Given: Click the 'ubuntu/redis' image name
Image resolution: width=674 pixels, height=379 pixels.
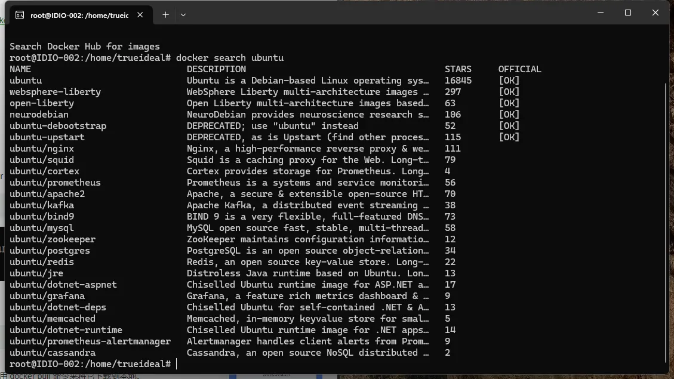Looking at the screenshot, I should (x=42, y=262).
